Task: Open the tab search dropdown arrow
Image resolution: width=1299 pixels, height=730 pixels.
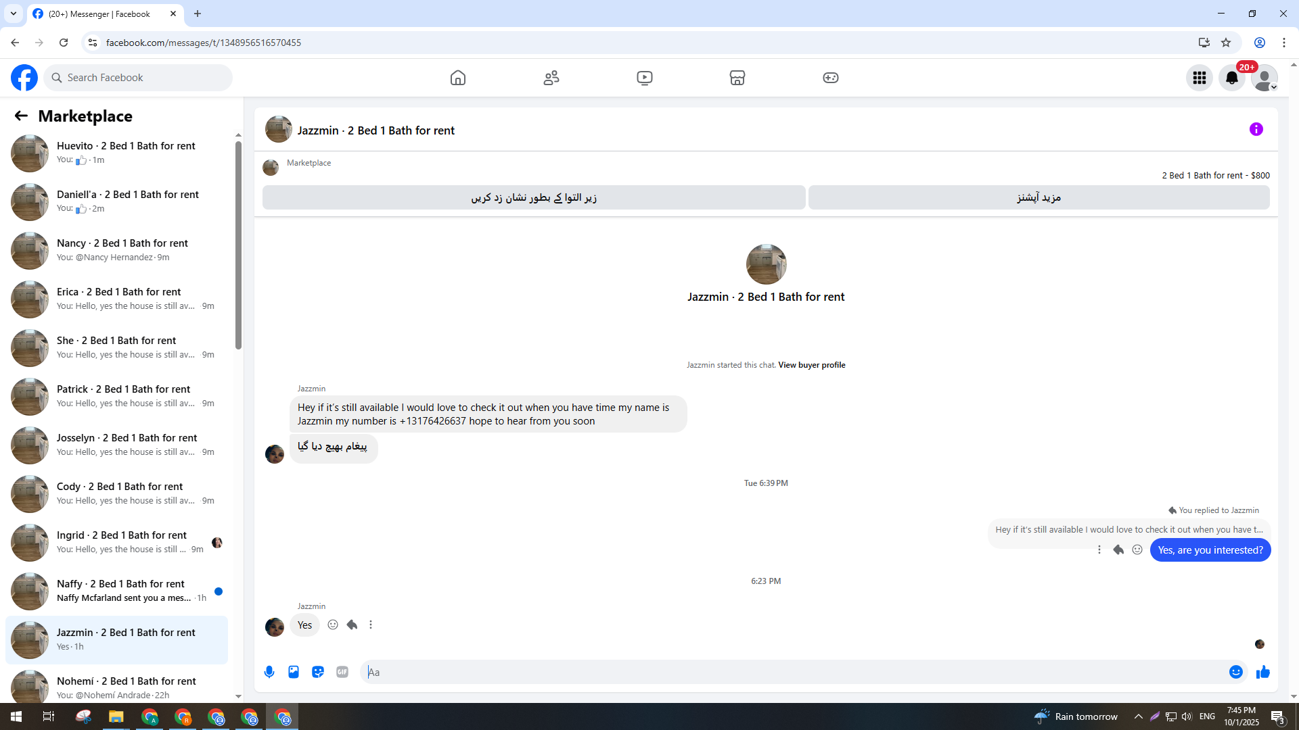Action: pyautogui.click(x=14, y=14)
